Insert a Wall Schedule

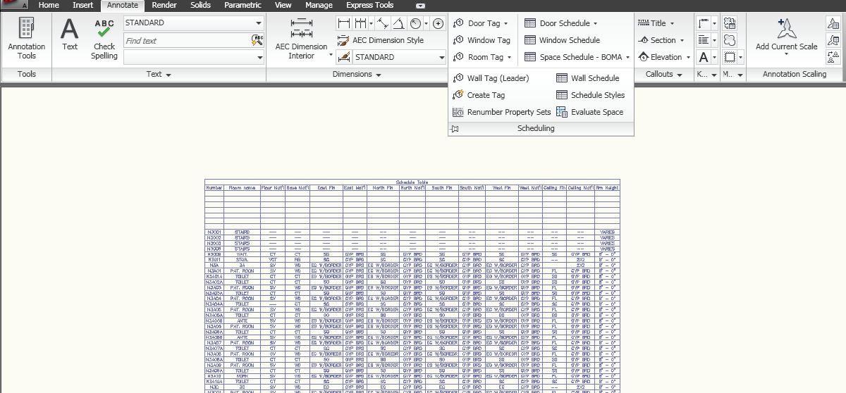click(588, 78)
